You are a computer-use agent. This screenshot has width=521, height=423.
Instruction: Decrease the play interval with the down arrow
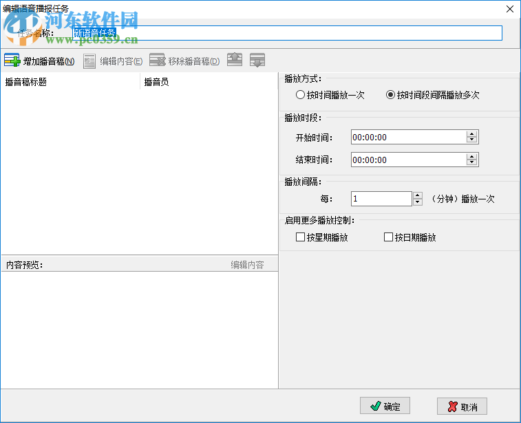tap(418, 202)
